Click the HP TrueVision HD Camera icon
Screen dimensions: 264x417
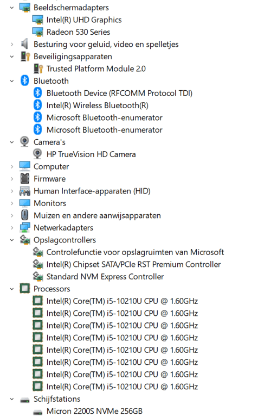pyautogui.click(x=37, y=154)
